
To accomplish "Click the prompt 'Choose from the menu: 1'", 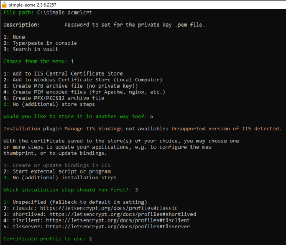I will point(39,62).
